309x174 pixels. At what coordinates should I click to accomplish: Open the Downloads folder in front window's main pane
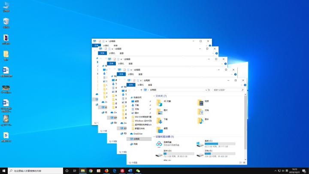162,121
